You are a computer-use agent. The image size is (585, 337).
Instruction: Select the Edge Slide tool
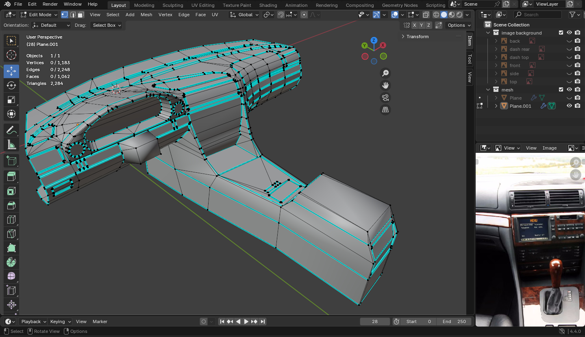pos(11,291)
